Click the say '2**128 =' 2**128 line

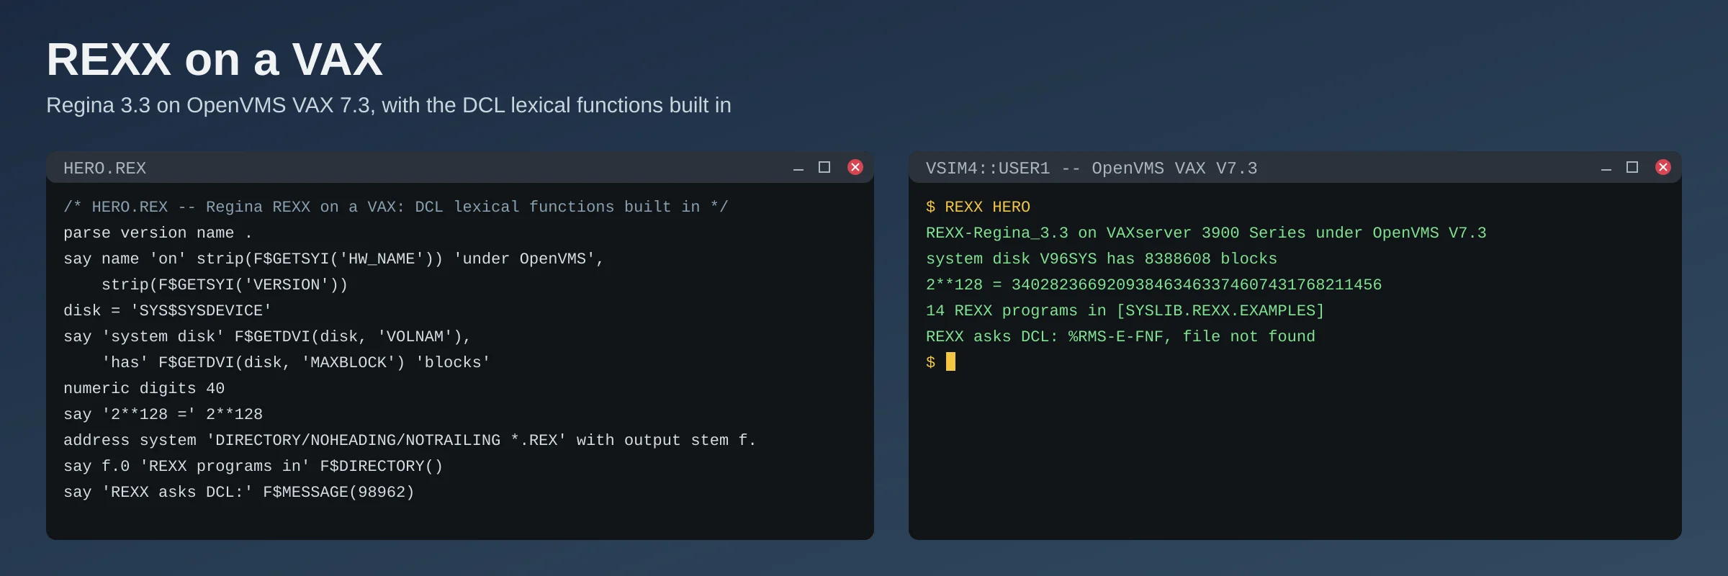163,414
